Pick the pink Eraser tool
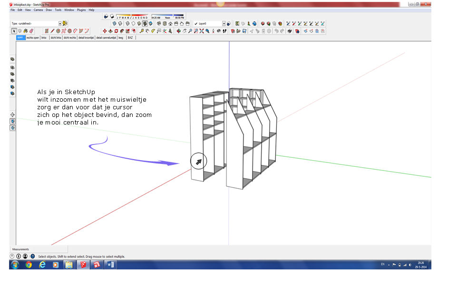Image resolution: width=449 pixels, height=287 pixels. point(31,31)
